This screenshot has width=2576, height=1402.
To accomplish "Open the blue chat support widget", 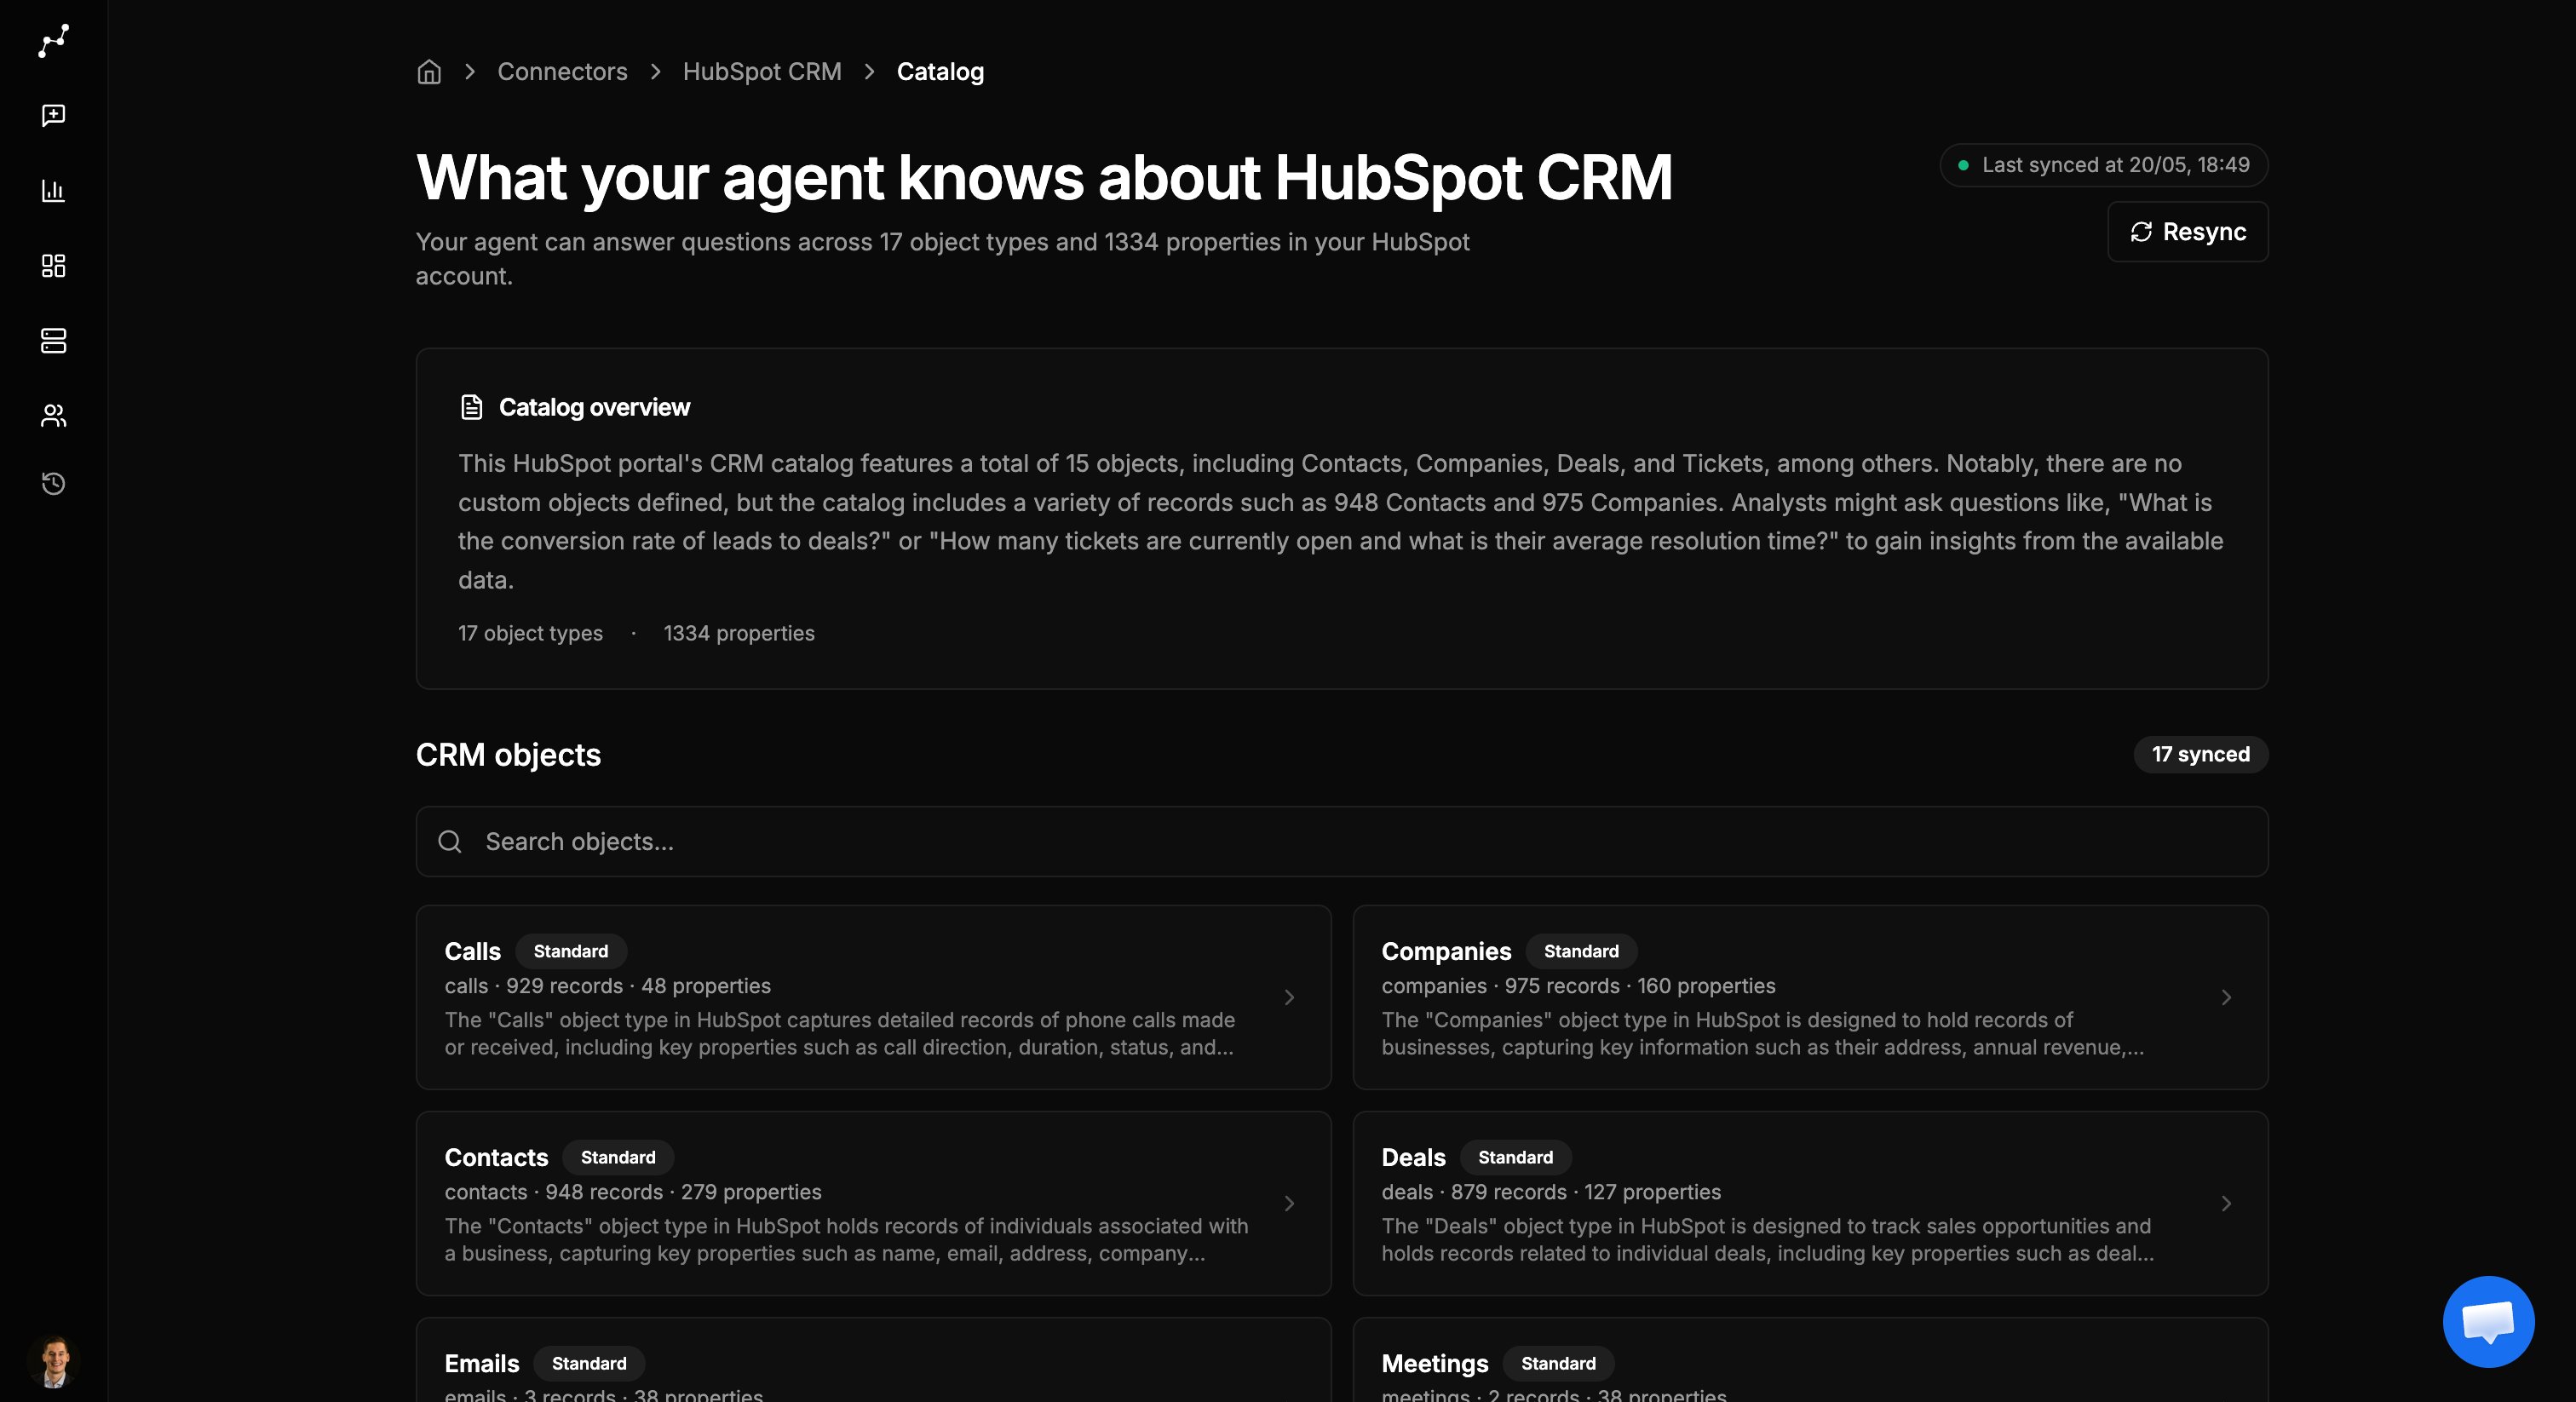I will pos(2488,1321).
